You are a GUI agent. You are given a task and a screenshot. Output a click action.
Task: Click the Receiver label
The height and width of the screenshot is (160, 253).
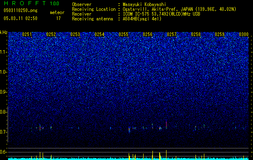(82, 14)
